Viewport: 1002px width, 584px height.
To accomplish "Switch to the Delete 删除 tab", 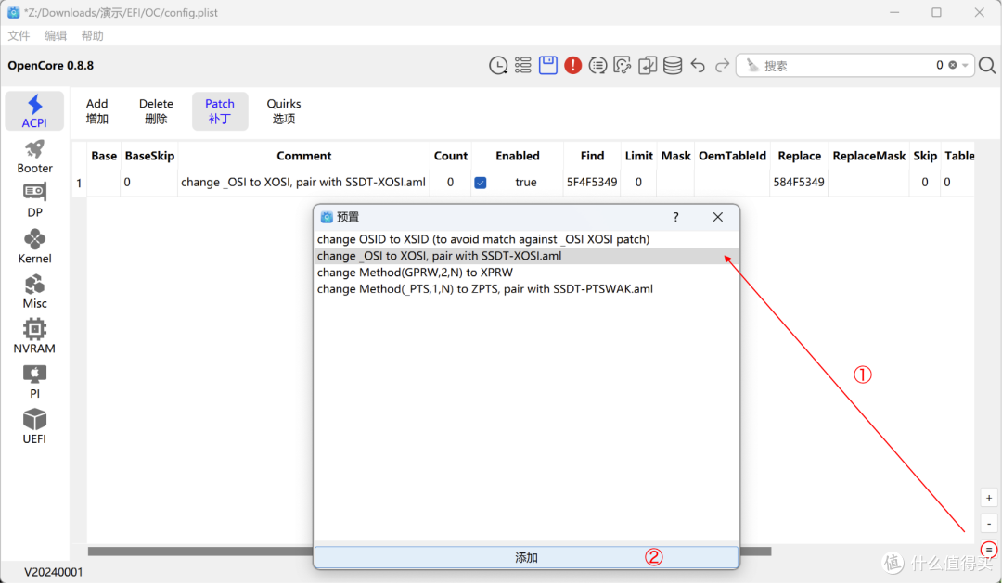I will pyautogui.click(x=156, y=111).
